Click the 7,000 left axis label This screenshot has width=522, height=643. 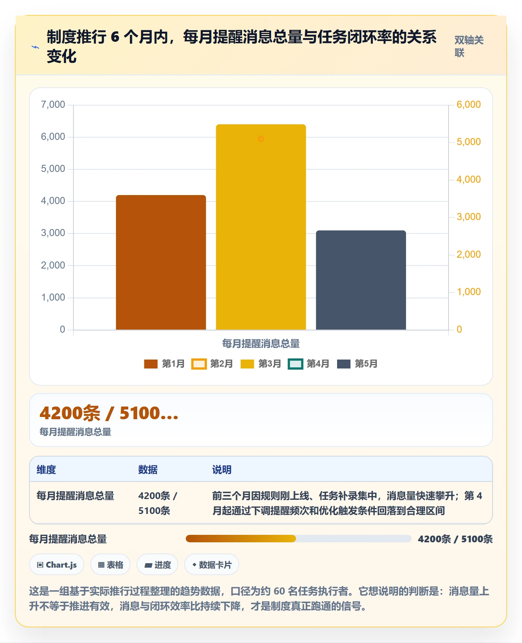[53, 104]
